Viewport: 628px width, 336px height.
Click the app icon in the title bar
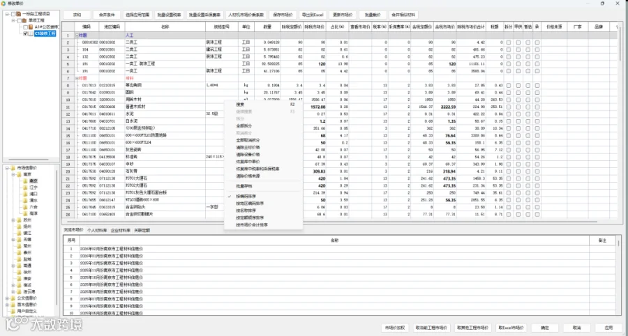[x=4, y=3]
